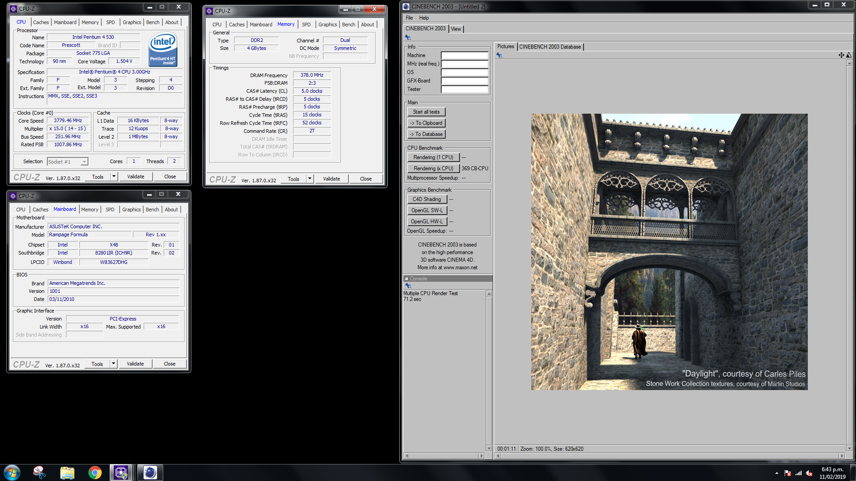Click the CINEBENCH title bar app icon
Viewport: 856px width, 481px height.
[406, 6]
